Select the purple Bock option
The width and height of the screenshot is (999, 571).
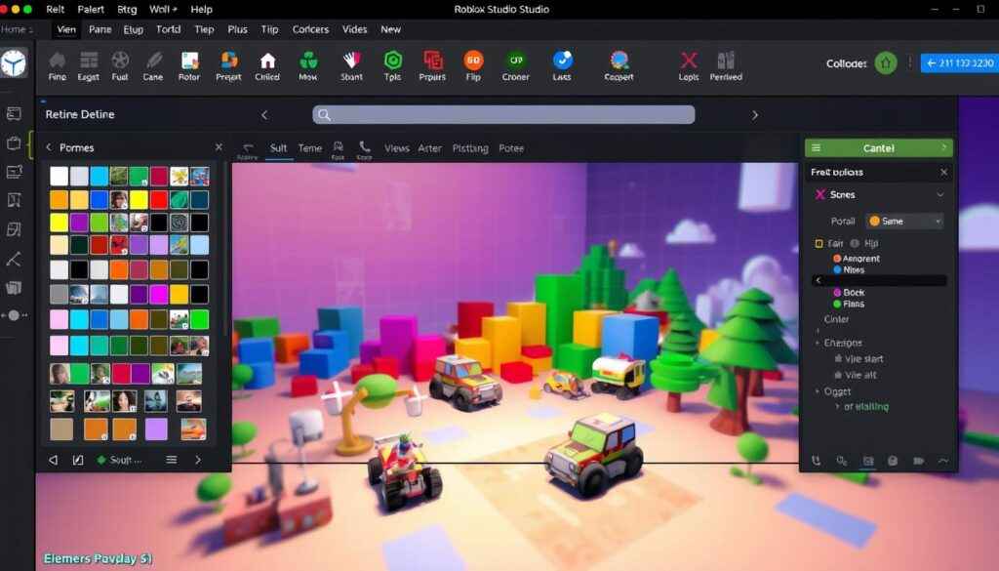coord(849,293)
